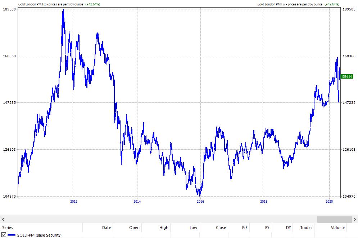
Task: Click the Close column header
Action: tap(221, 228)
